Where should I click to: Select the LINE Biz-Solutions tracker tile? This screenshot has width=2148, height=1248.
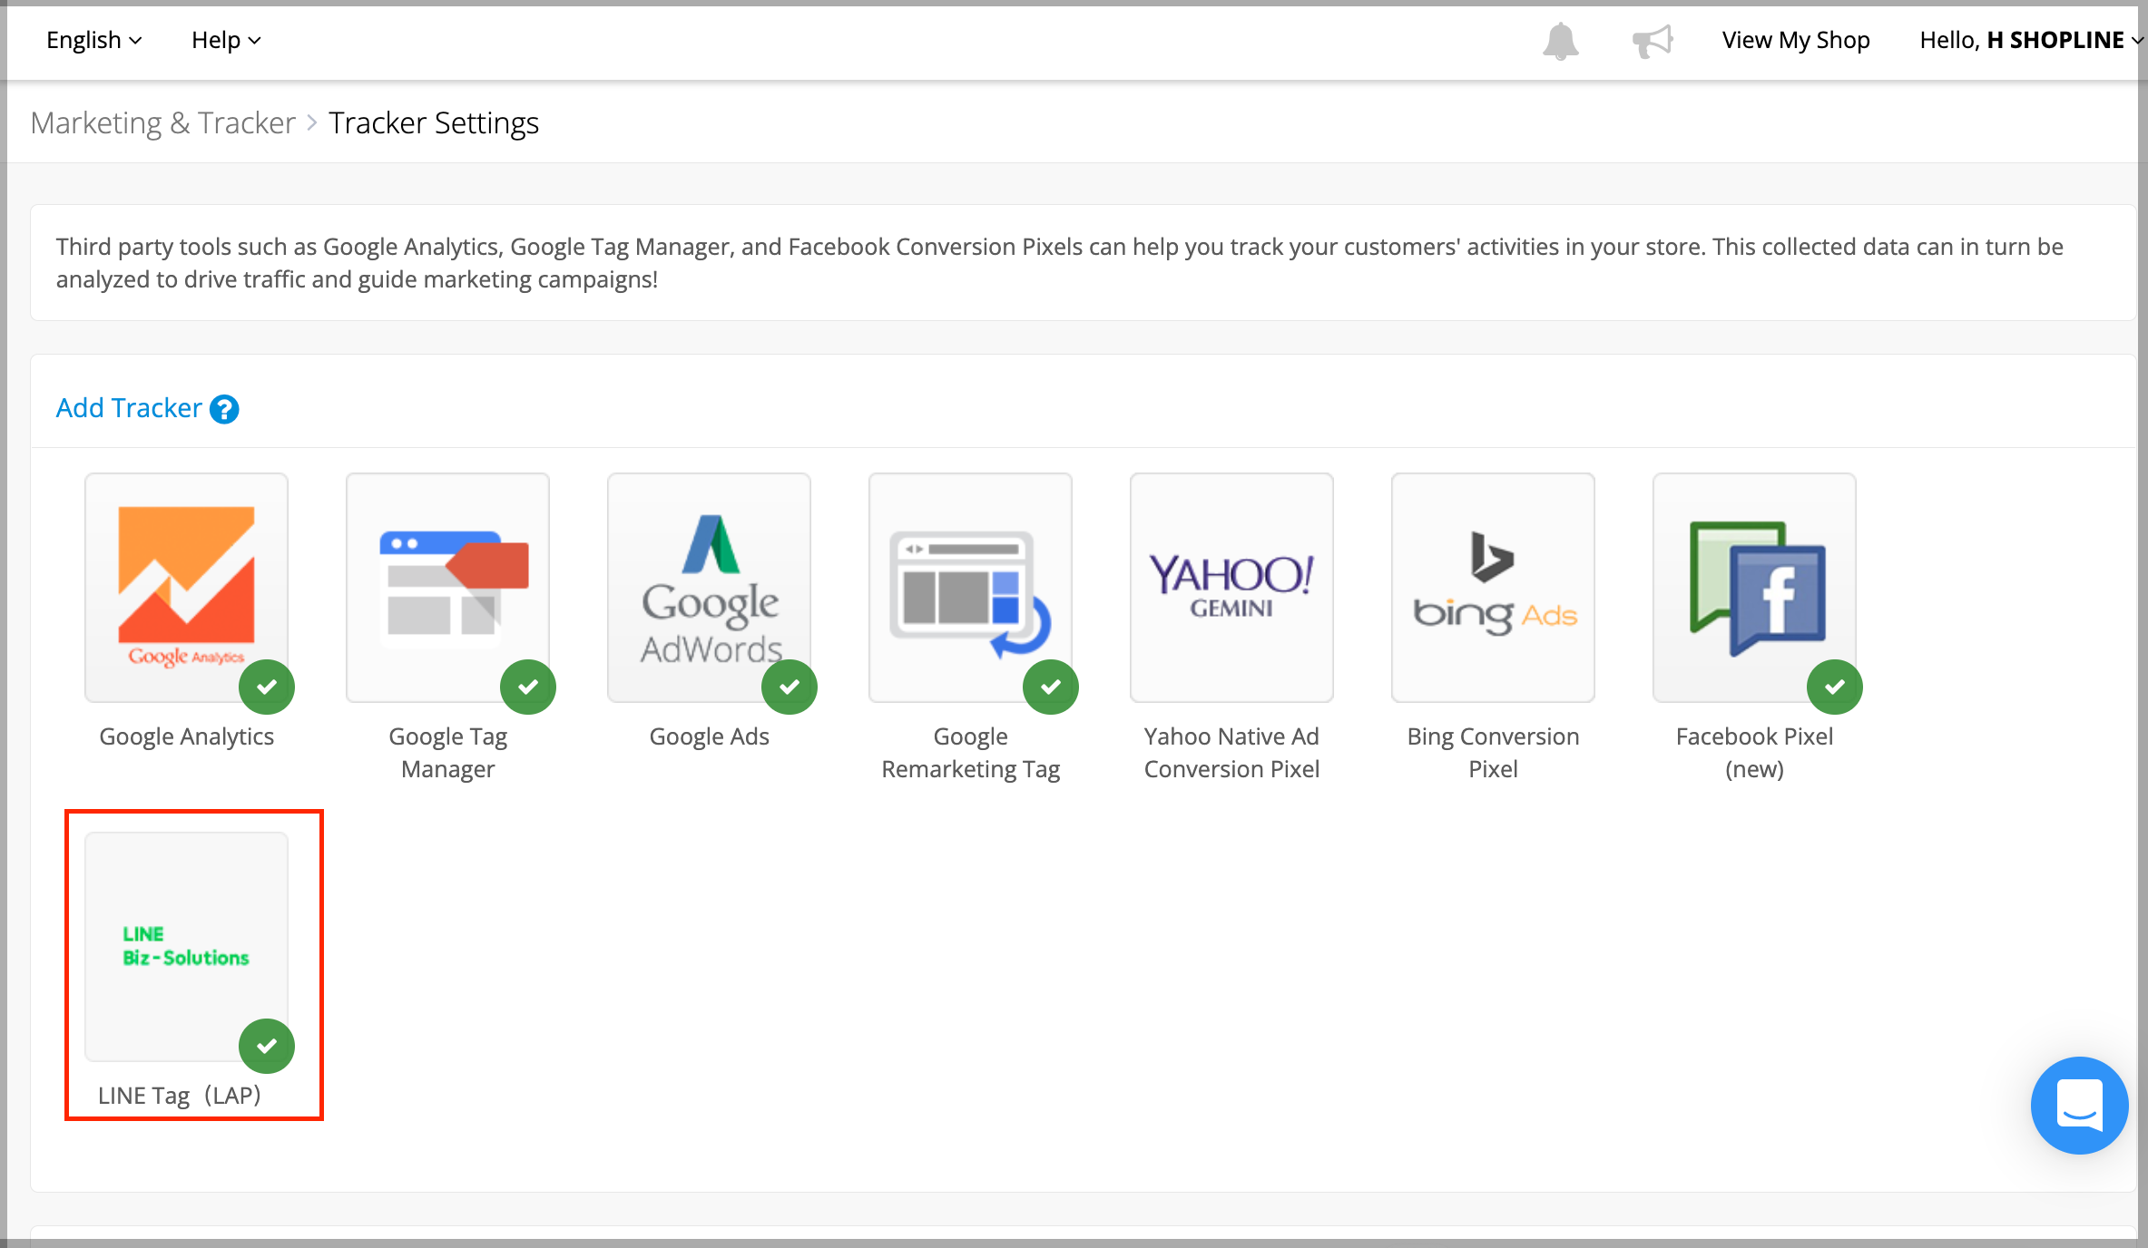[x=186, y=947]
